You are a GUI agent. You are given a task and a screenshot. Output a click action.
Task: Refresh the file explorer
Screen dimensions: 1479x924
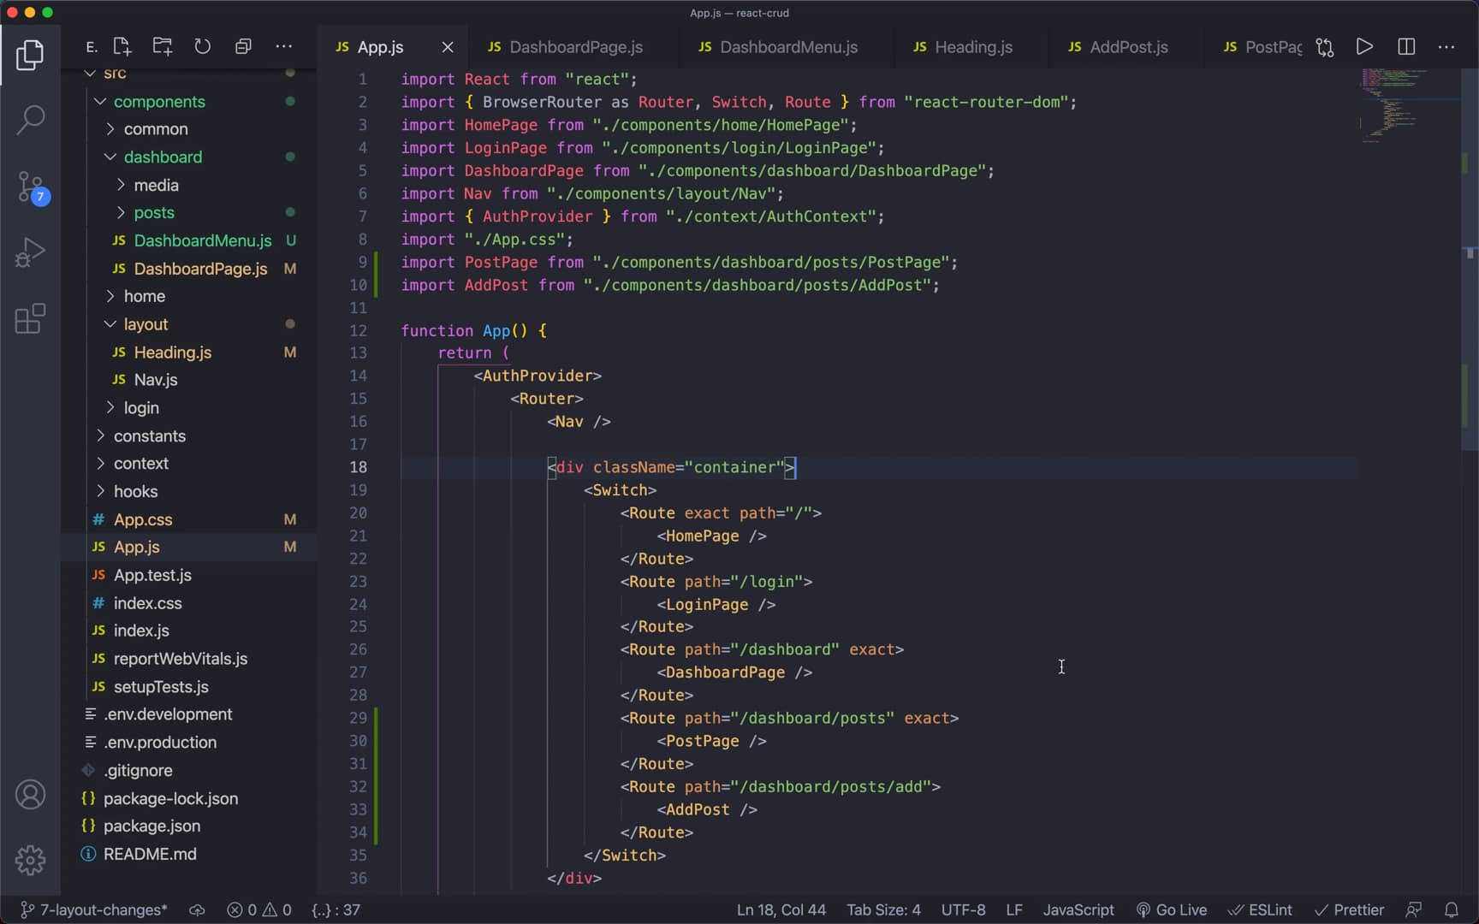[x=203, y=46]
